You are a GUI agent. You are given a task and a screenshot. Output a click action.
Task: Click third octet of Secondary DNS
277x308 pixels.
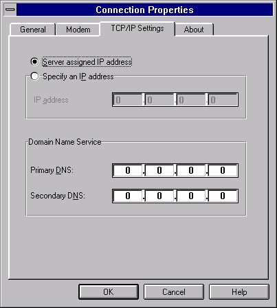tap(191, 196)
